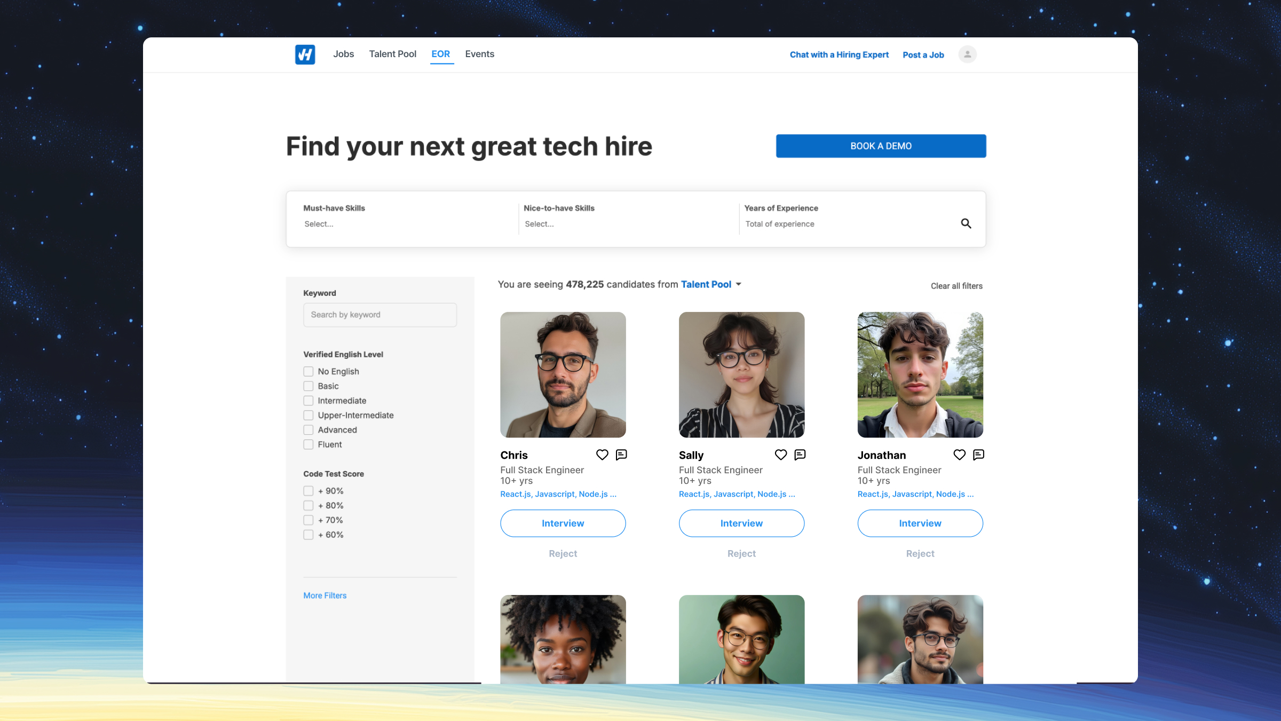Click the candidate name Sally

[x=691, y=456]
